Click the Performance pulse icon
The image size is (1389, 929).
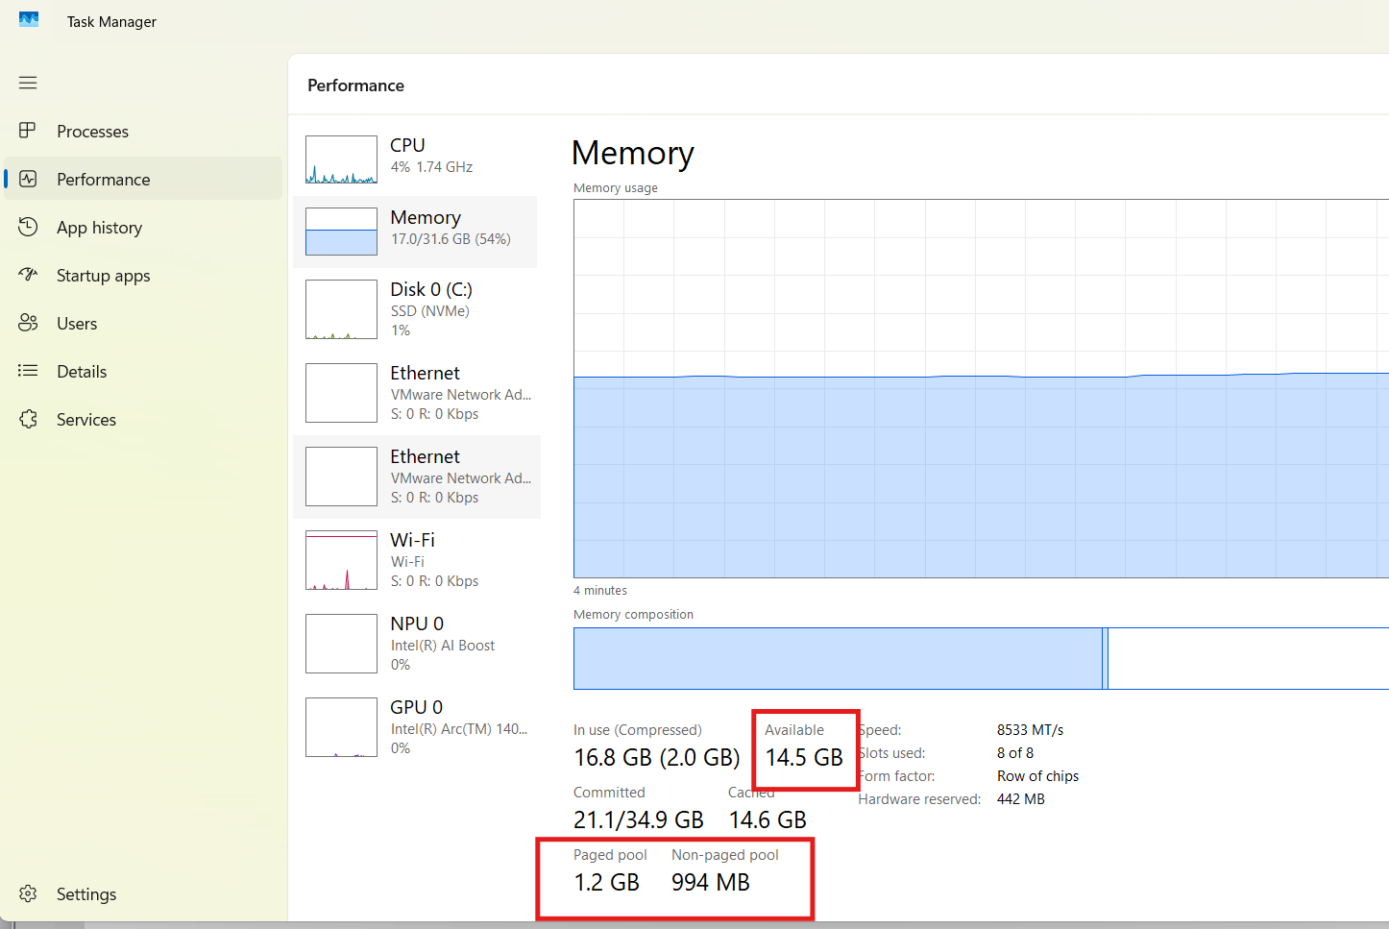[x=28, y=179]
